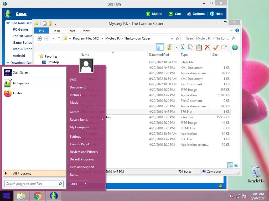Image resolution: width=269 pixels, height=201 pixels.
Task: Expand the address bar history dropdown
Action: coord(171,38)
